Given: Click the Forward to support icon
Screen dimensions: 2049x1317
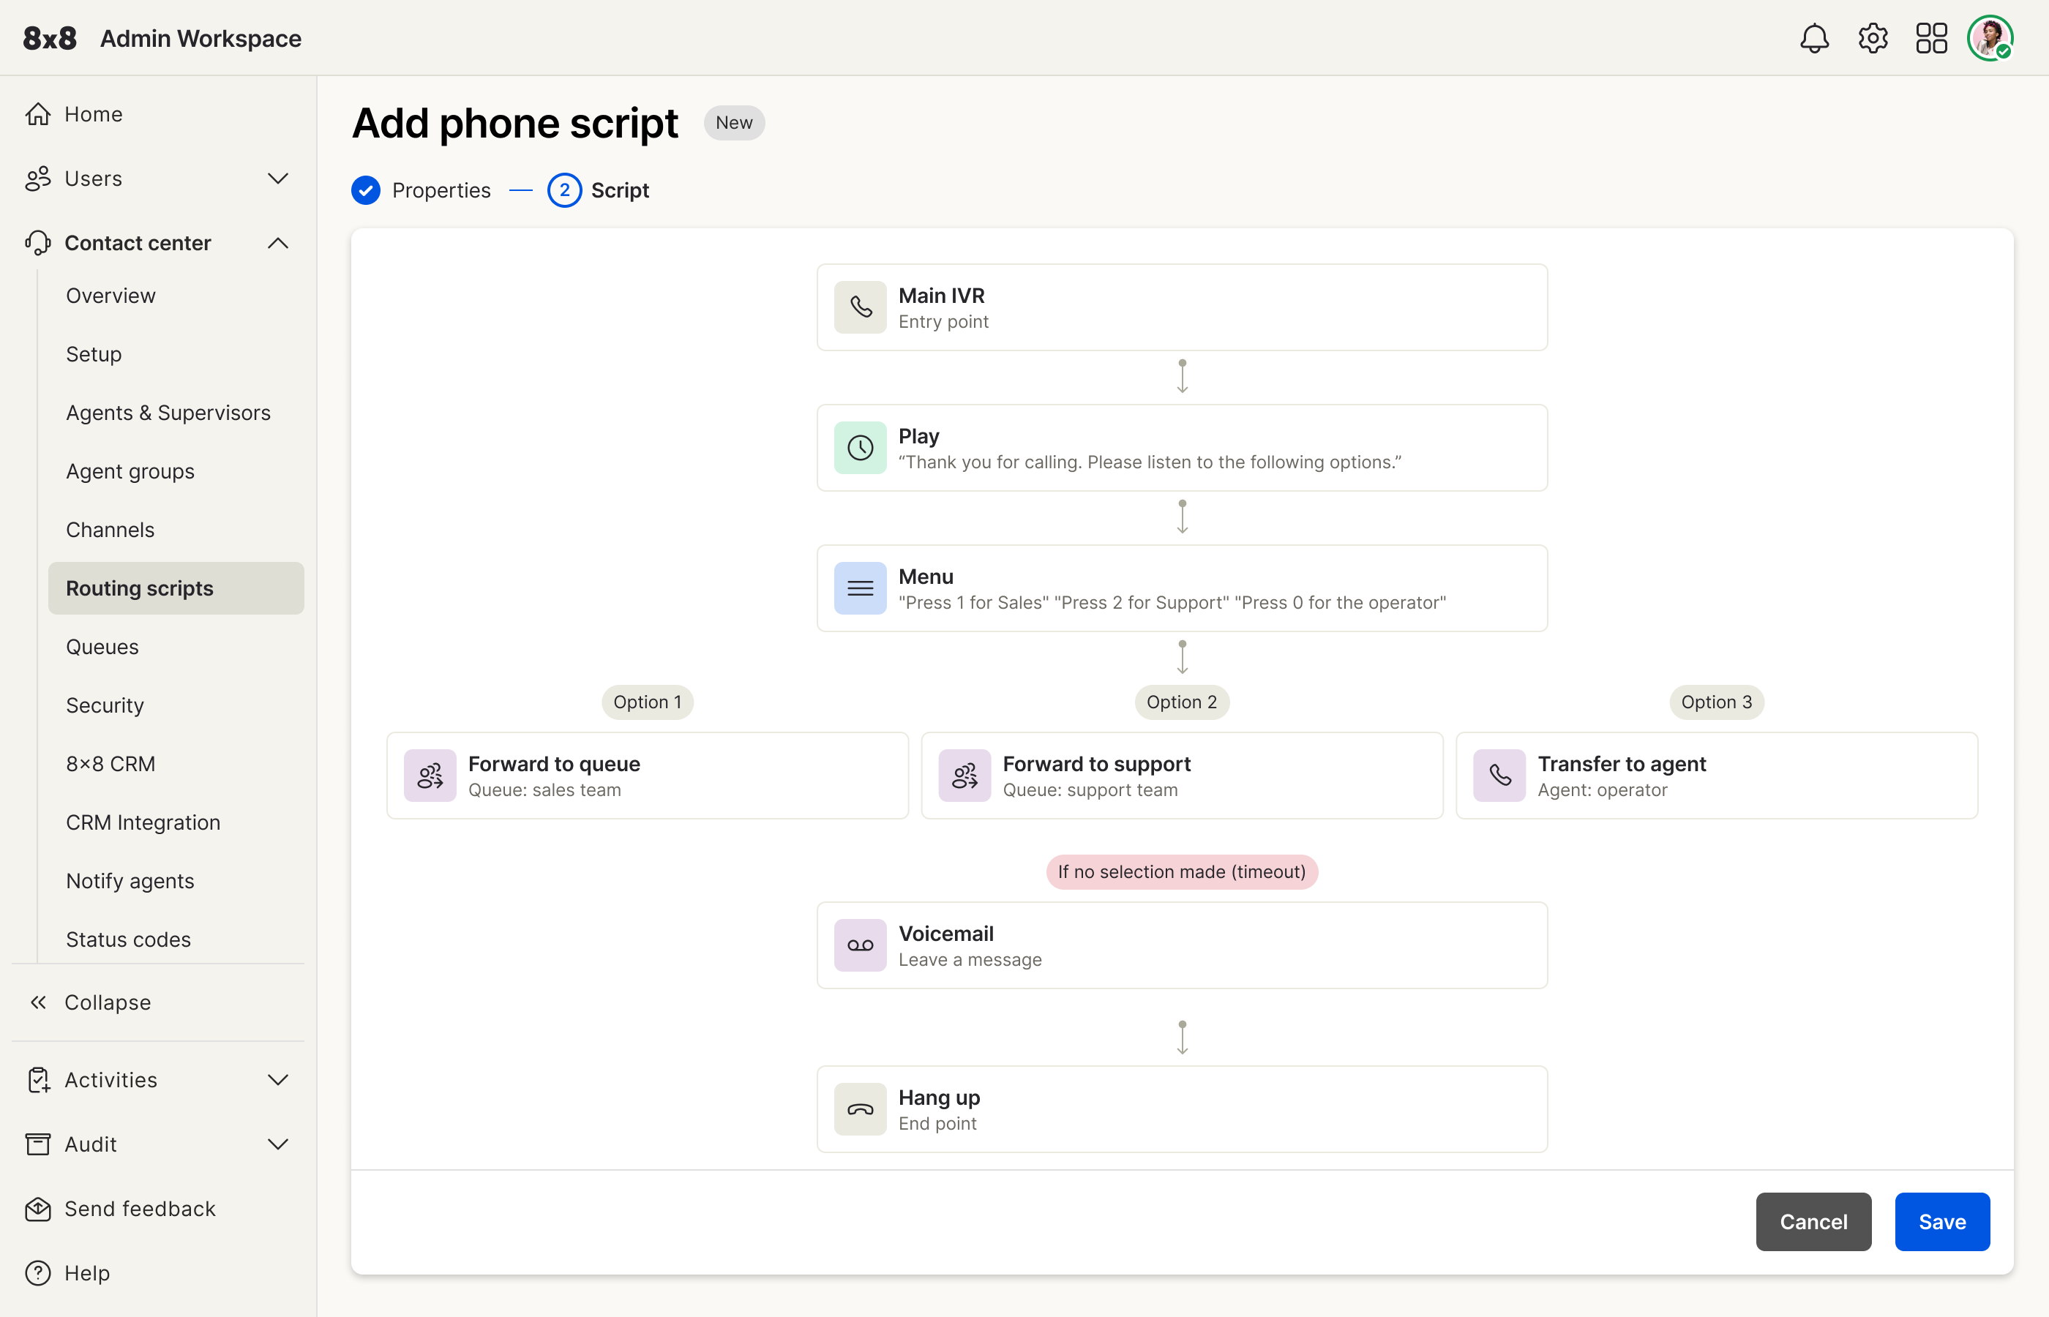Looking at the screenshot, I should point(964,776).
